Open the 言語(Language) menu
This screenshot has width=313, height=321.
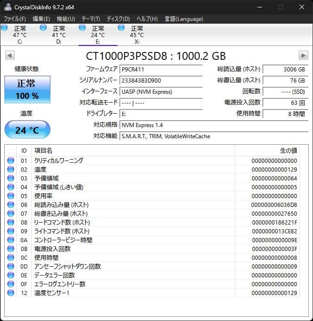click(184, 19)
